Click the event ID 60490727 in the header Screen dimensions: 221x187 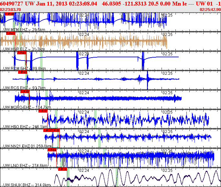pos(12,4)
